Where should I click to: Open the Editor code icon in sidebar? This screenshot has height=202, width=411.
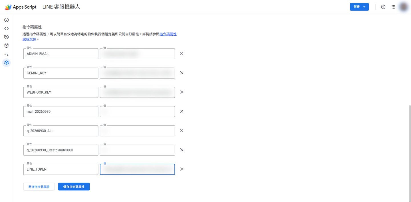click(6, 29)
